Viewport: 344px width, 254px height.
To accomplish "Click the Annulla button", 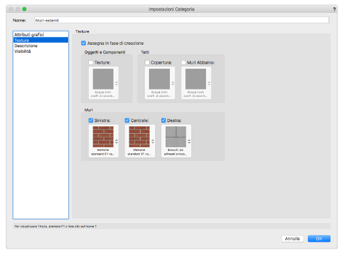I will point(292,239).
